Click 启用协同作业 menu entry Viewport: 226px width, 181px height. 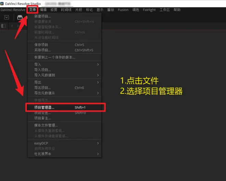pos(64,148)
